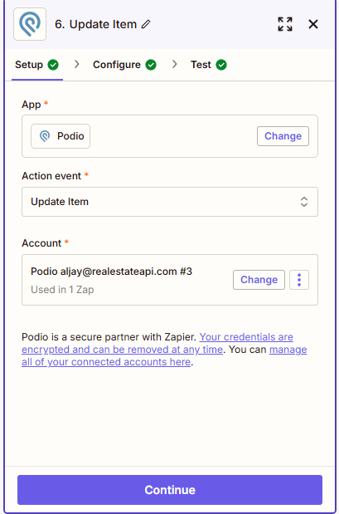Click the purple Continue button
Image resolution: width=339 pixels, height=514 pixels.
[x=170, y=490]
